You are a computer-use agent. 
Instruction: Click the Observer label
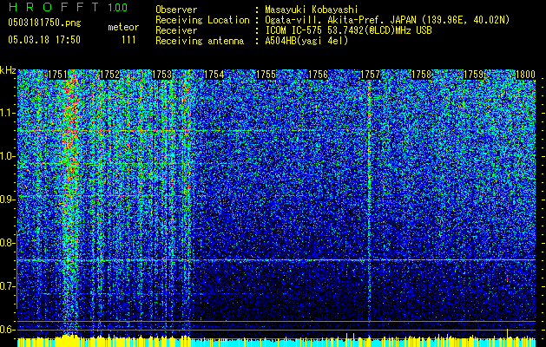(176, 10)
